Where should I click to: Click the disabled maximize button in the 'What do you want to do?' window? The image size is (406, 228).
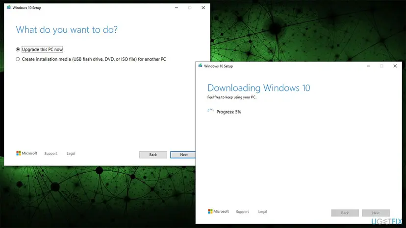click(x=190, y=8)
